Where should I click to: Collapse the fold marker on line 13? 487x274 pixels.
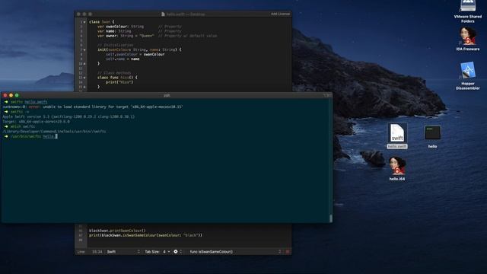coord(84,78)
